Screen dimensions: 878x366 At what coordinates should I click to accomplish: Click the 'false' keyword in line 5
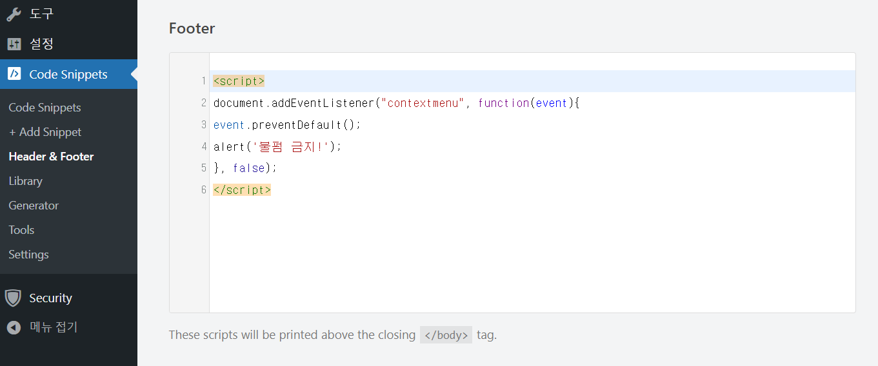coord(249,168)
